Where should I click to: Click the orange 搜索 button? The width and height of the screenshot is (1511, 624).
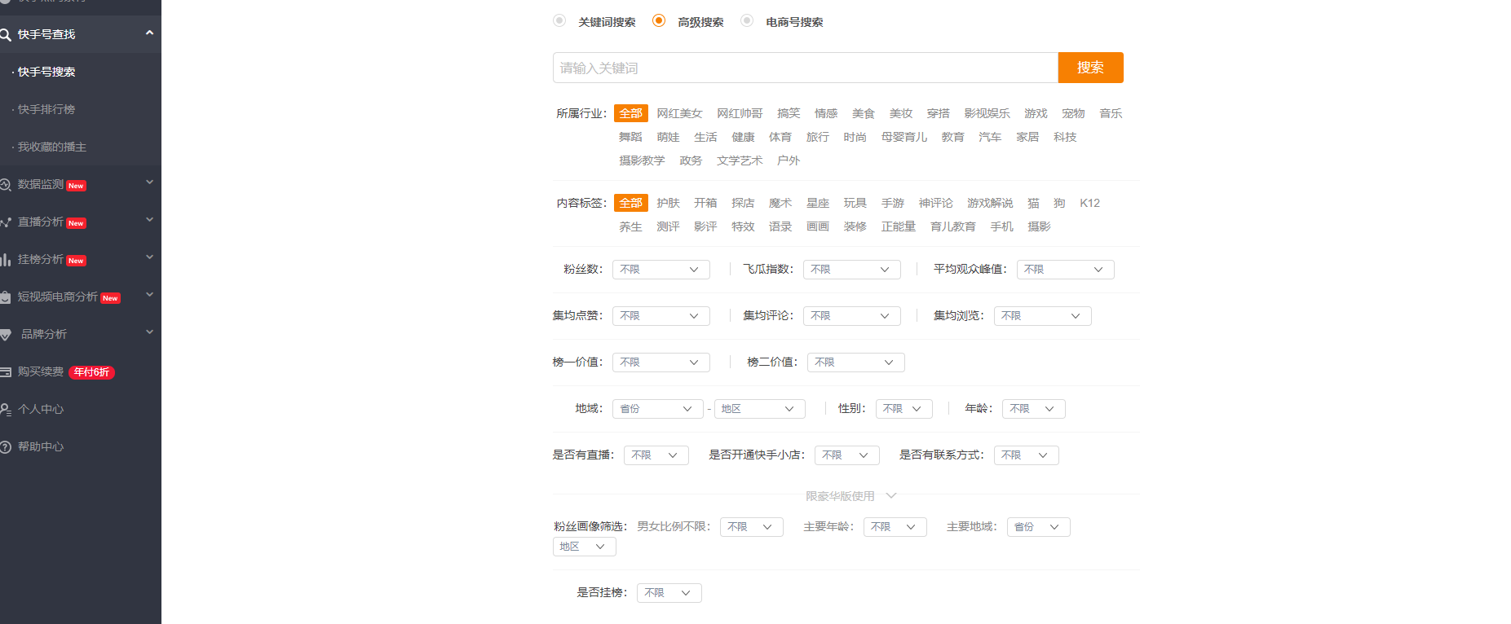click(1091, 68)
